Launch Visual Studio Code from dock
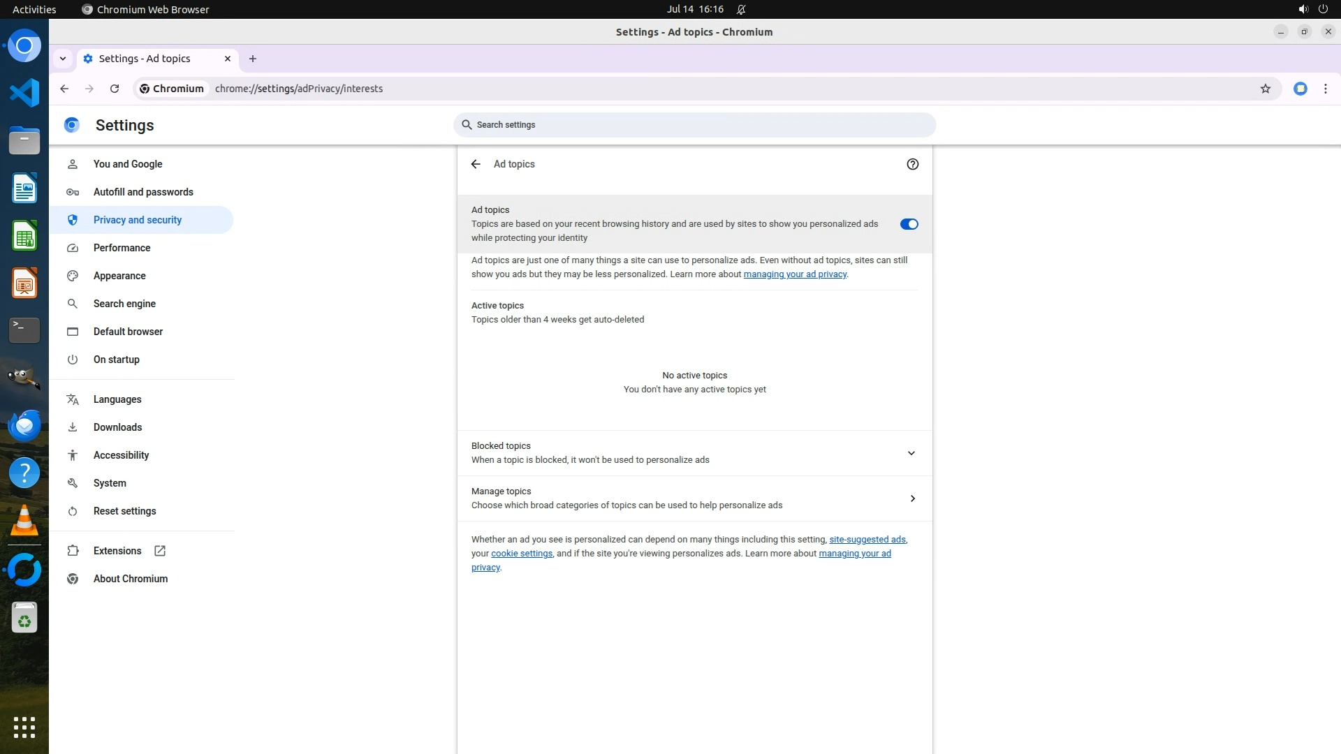 coord(24,93)
